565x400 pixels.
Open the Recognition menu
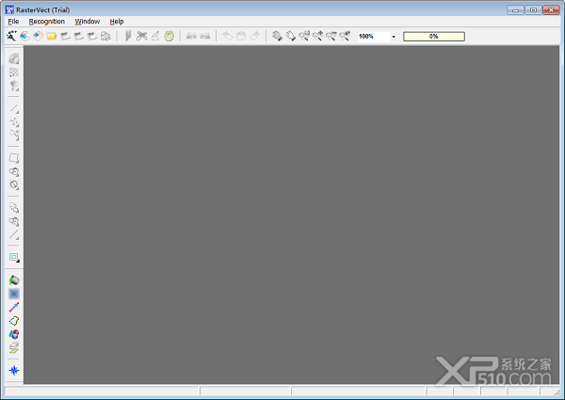click(x=47, y=22)
